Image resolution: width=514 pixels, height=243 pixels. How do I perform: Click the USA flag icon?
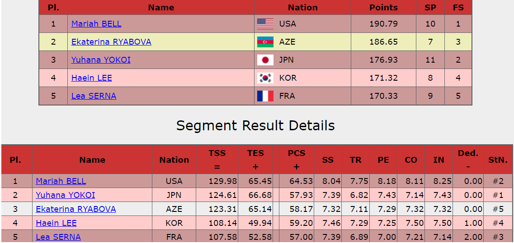point(265,24)
